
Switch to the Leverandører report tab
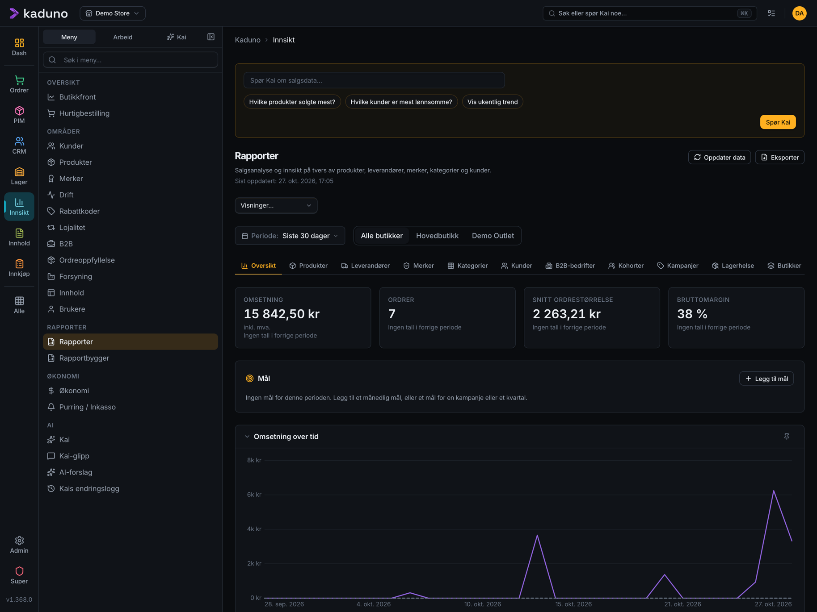[365, 266]
